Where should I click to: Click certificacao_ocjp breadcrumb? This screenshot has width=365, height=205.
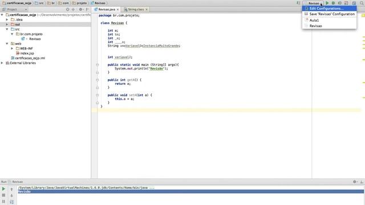click(18, 3)
